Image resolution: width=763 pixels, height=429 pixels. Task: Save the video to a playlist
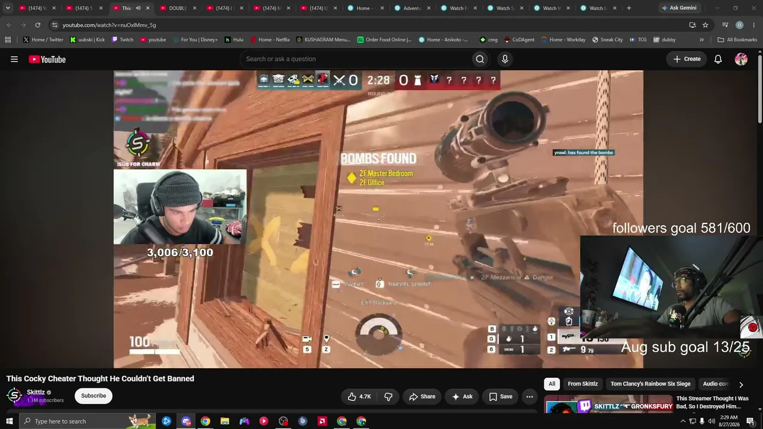coord(501,396)
